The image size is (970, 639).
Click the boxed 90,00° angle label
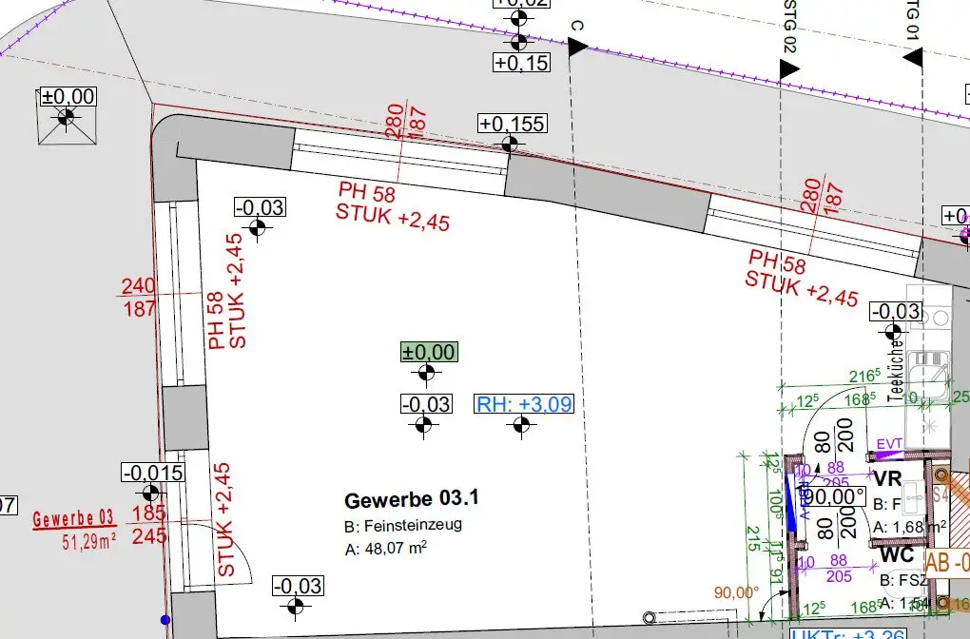(x=835, y=496)
